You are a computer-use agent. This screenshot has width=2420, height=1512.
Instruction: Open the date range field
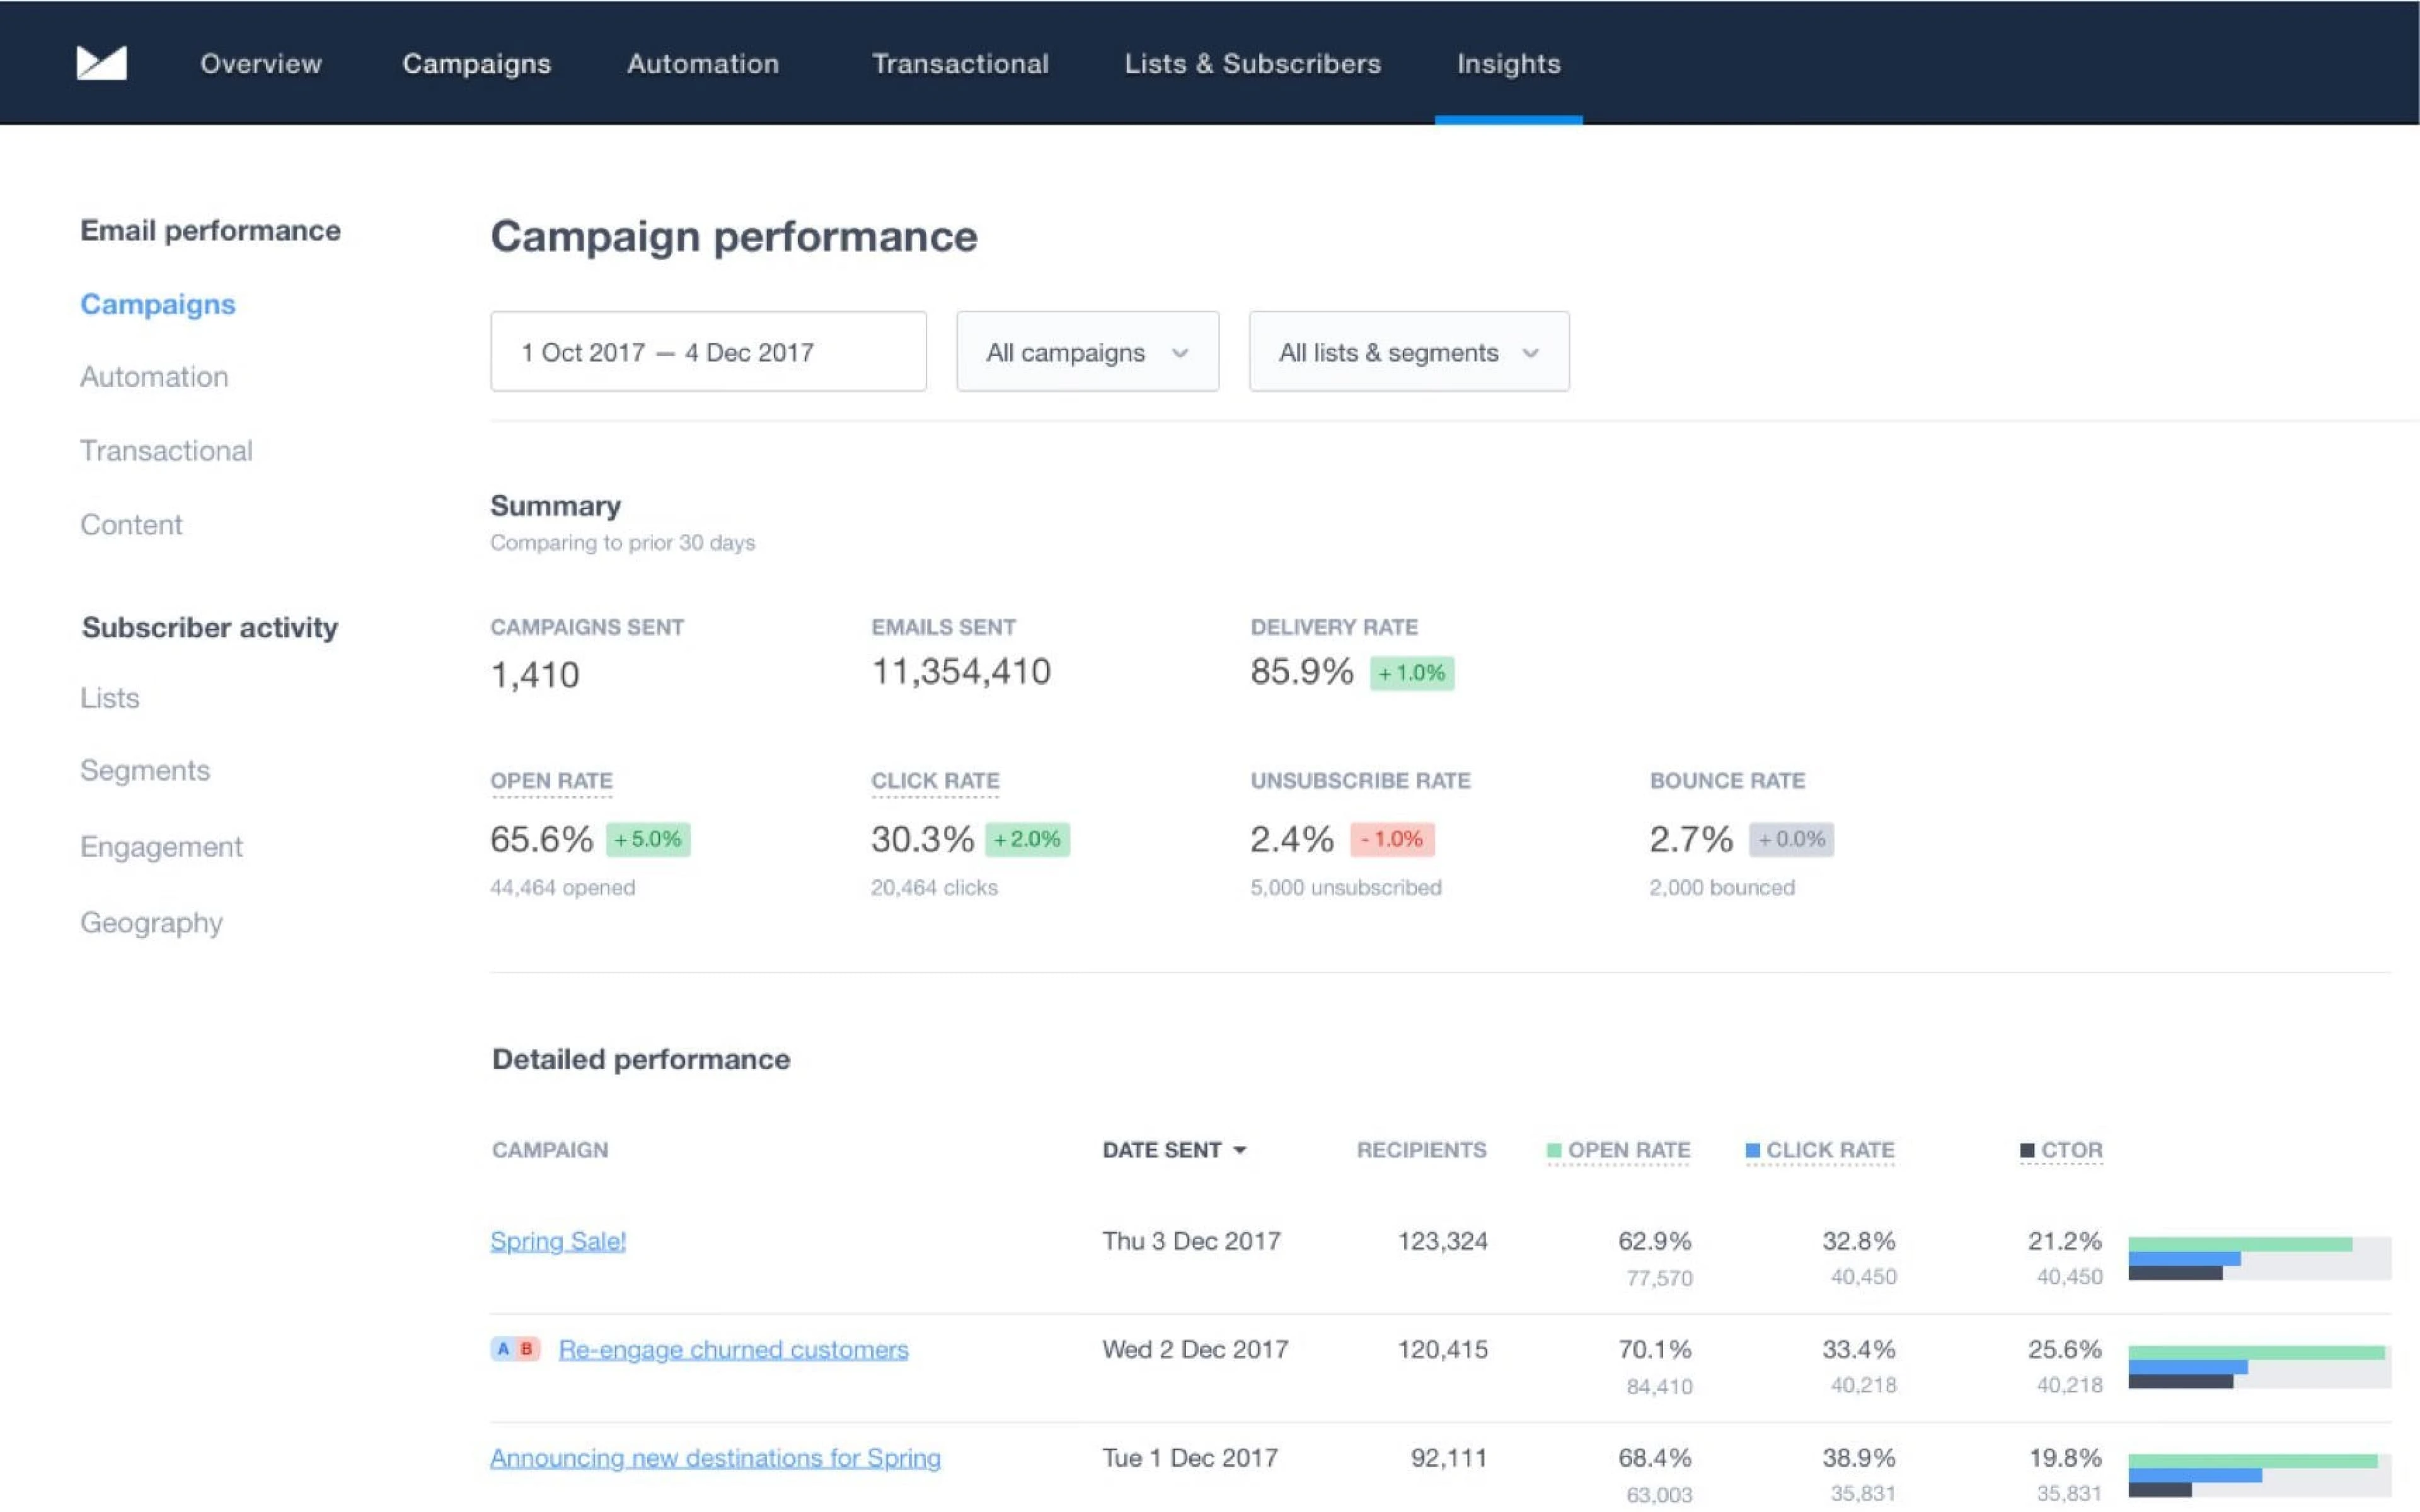point(707,352)
